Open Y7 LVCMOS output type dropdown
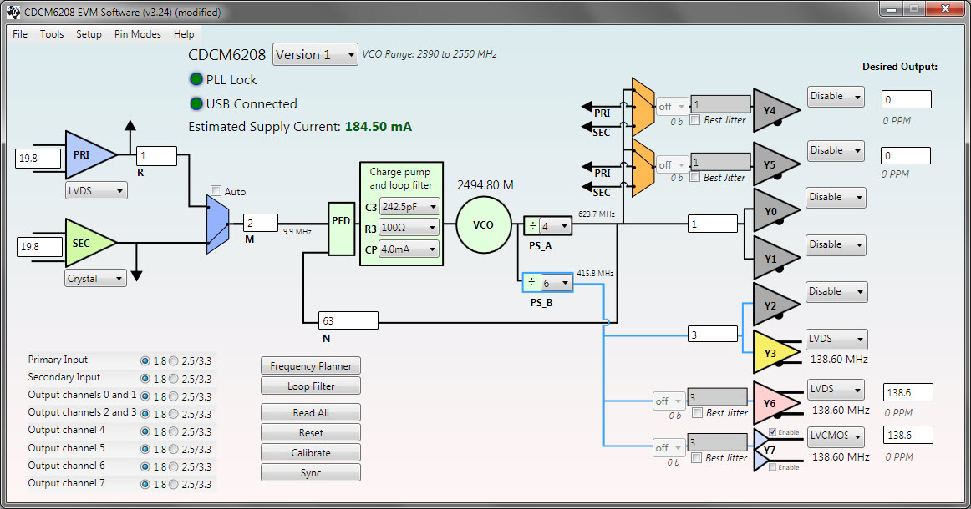 pyautogui.click(x=837, y=436)
